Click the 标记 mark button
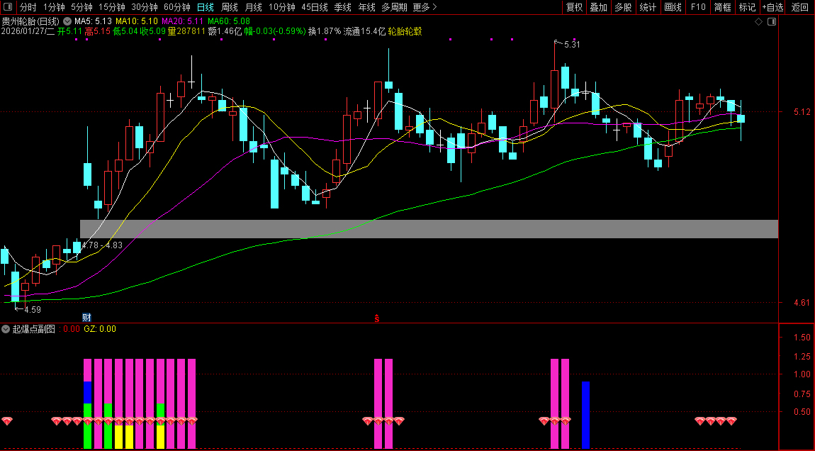 tap(747, 7)
